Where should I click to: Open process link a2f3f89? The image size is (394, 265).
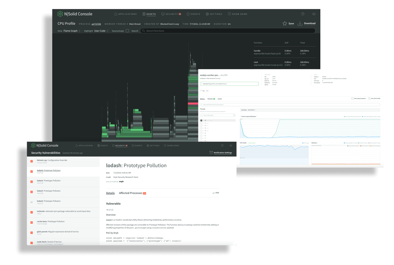(96, 24)
